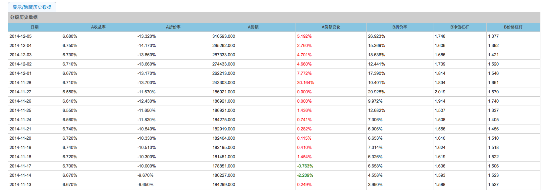This screenshot has width=549, height=190.
Task: Click the 2014-11-28 date cell
Action: point(21,83)
